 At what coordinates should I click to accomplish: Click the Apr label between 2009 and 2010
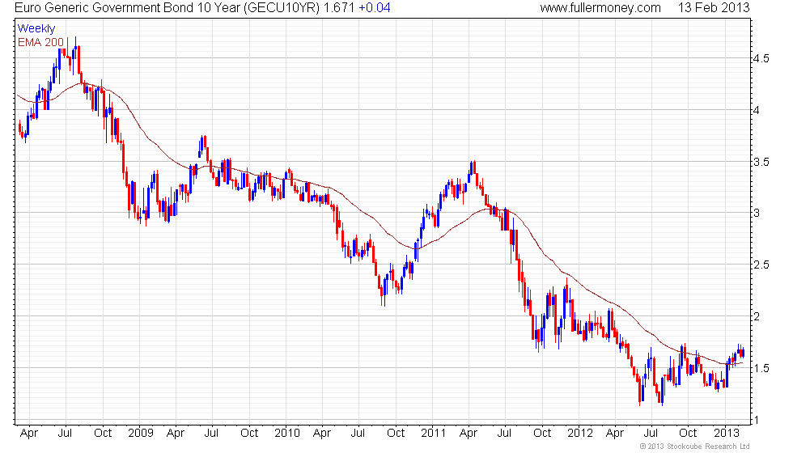click(x=176, y=434)
